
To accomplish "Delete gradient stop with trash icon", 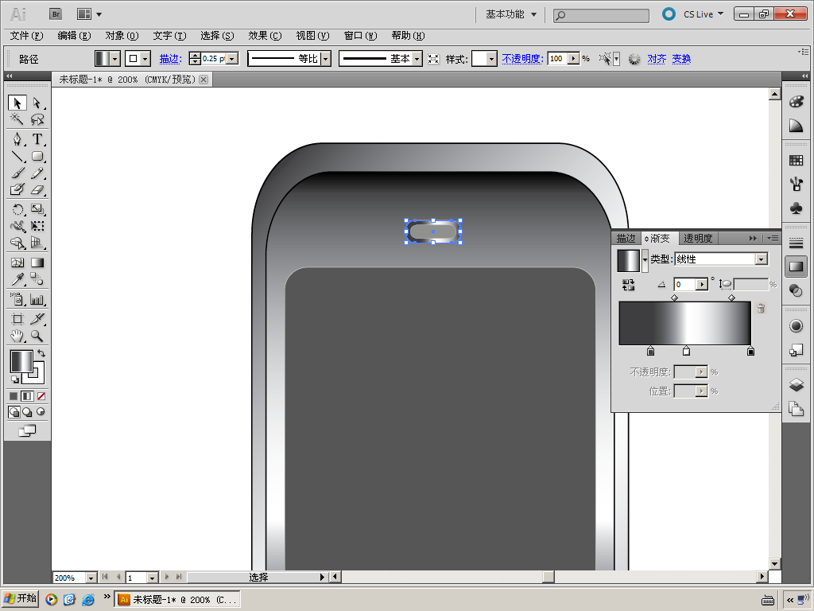I will pos(761,308).
